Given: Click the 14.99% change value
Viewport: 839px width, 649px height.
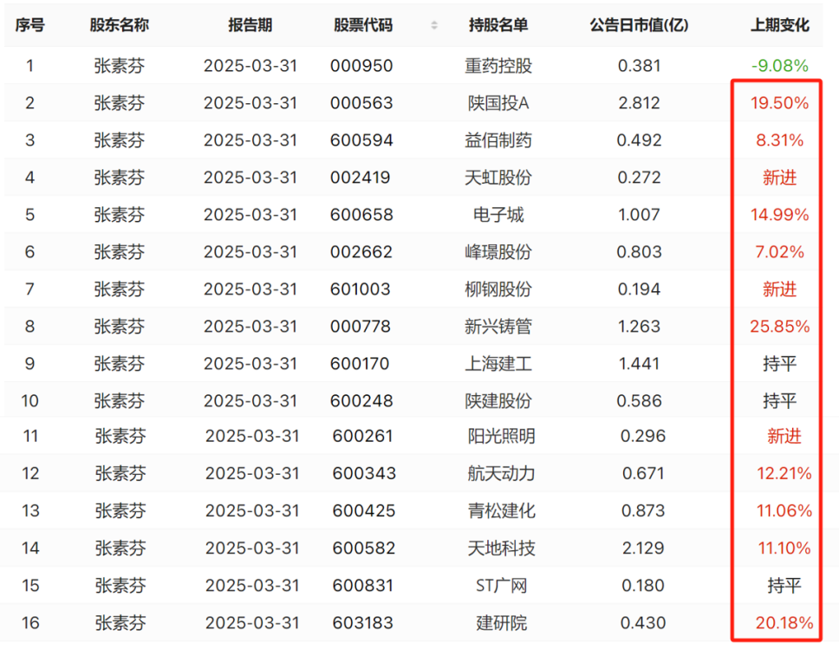Looking at the screenshot, I should tap(779, 215).
